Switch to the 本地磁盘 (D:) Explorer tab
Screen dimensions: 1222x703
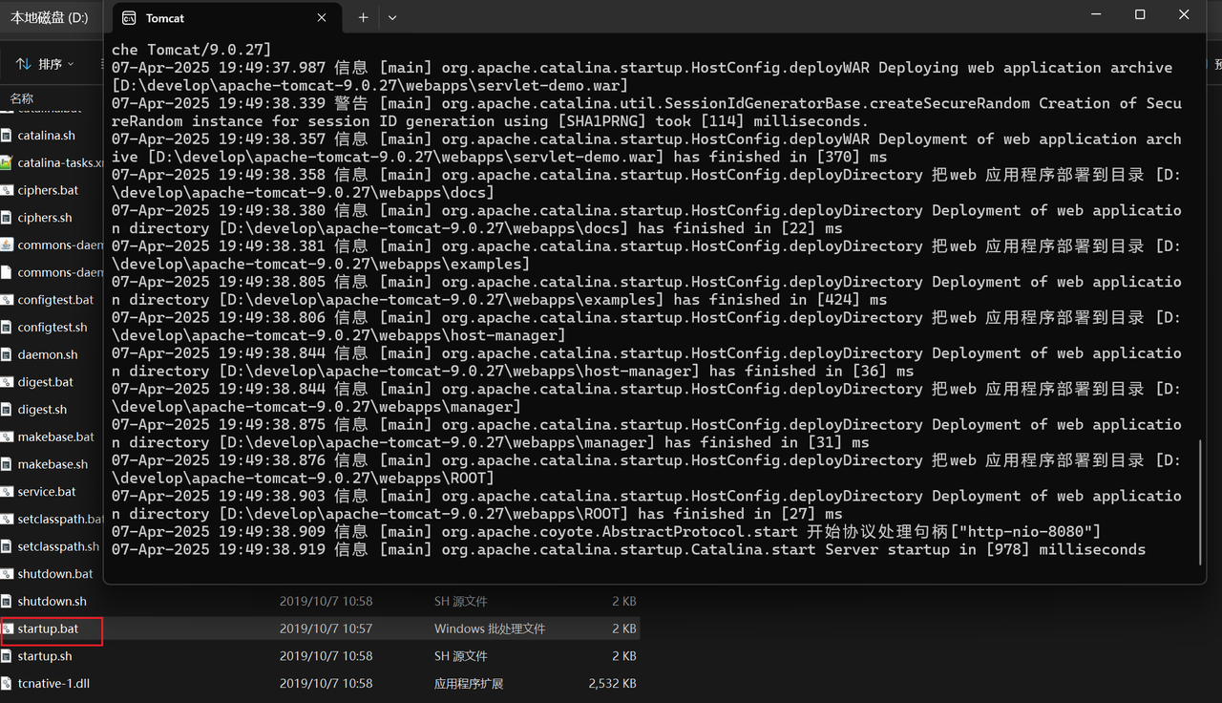pos(50,18)
